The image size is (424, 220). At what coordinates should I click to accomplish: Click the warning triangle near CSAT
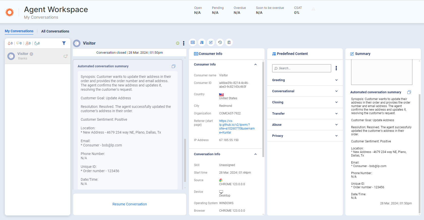(313, 9)
